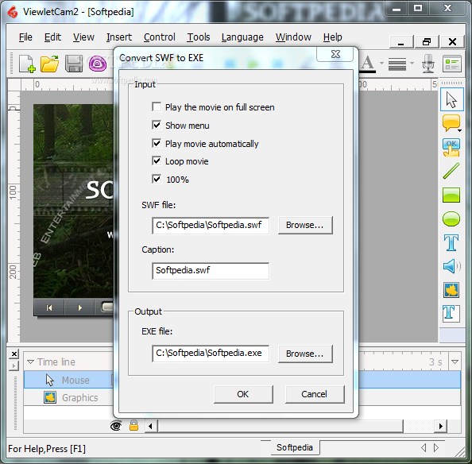Select the leaf image insert tool
472x464 pixels.
tap(451, 290)
